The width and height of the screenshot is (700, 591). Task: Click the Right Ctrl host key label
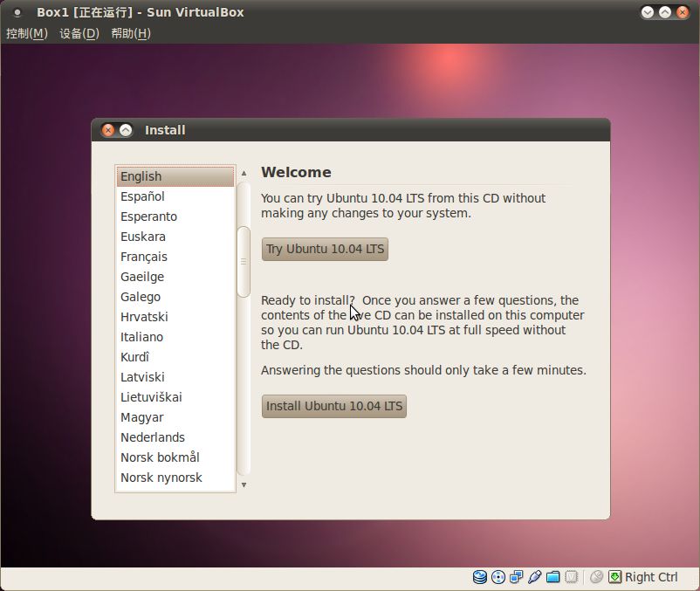click(651, 577)
